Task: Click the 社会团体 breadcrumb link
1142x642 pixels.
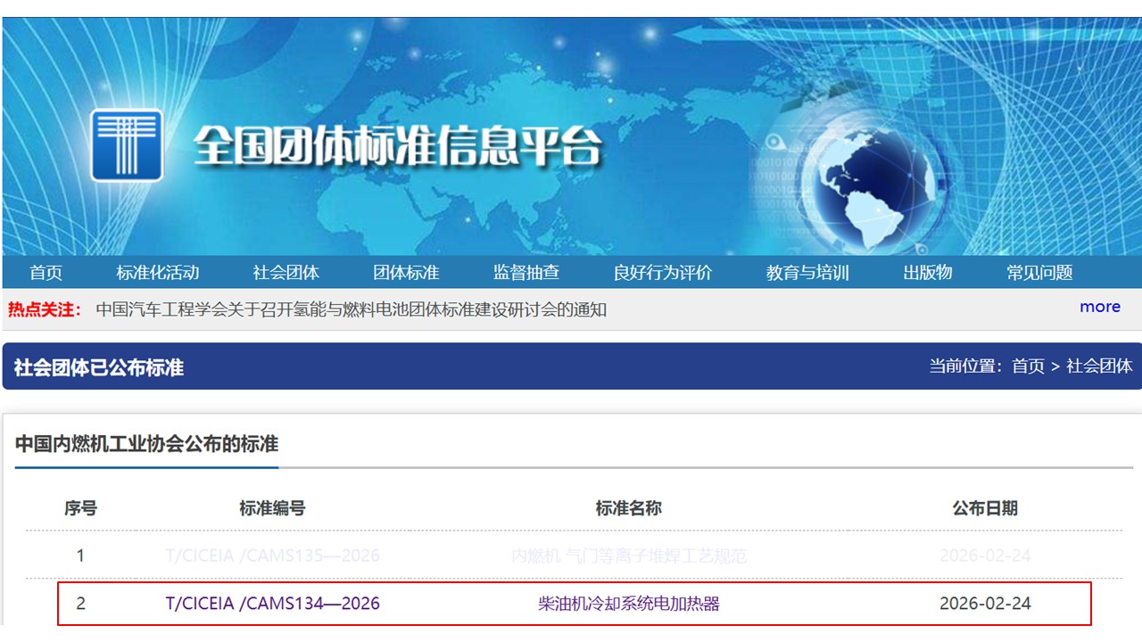Action: [1099, 366]
